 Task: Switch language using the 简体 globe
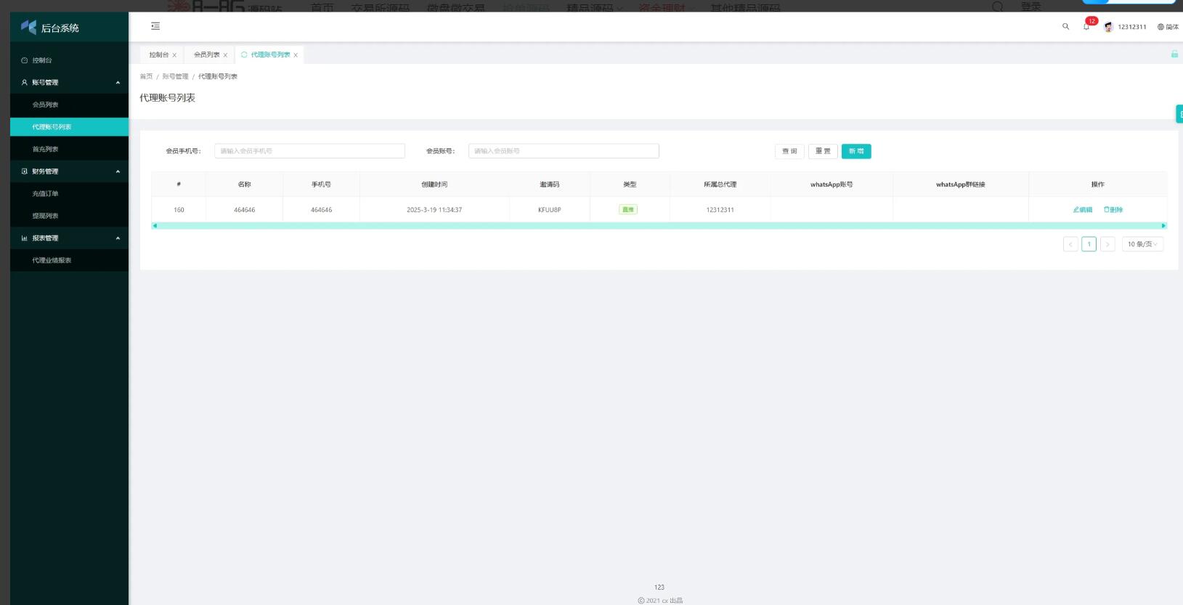pyautogui.click(x=1168, y=27)
